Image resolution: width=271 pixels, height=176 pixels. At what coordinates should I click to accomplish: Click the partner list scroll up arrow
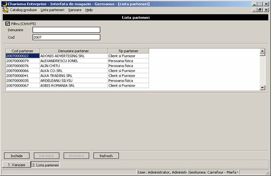pos(262,51)
